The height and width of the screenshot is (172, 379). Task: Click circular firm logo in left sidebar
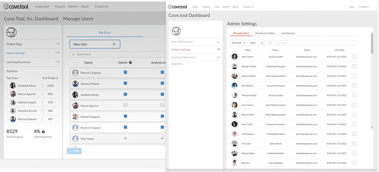coord(11,33)
